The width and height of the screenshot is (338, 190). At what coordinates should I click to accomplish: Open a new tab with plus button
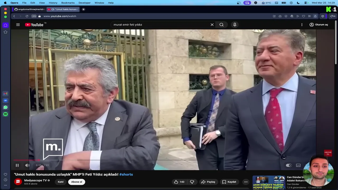click(83, 9)
